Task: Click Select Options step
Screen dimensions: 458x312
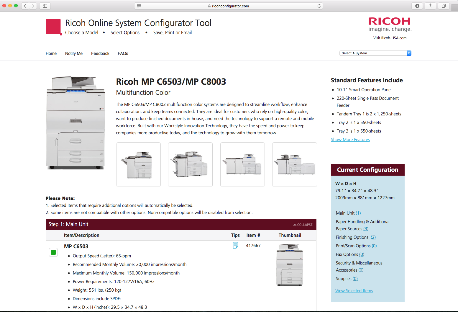Action: tap(125, 32)
